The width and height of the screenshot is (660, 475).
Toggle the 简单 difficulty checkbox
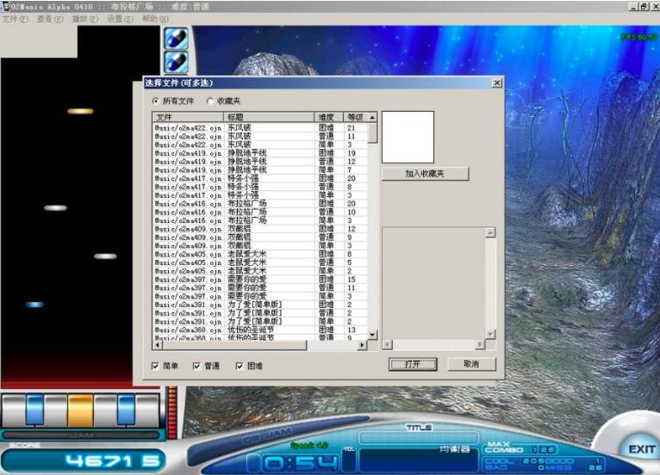[x=155, y=366]
